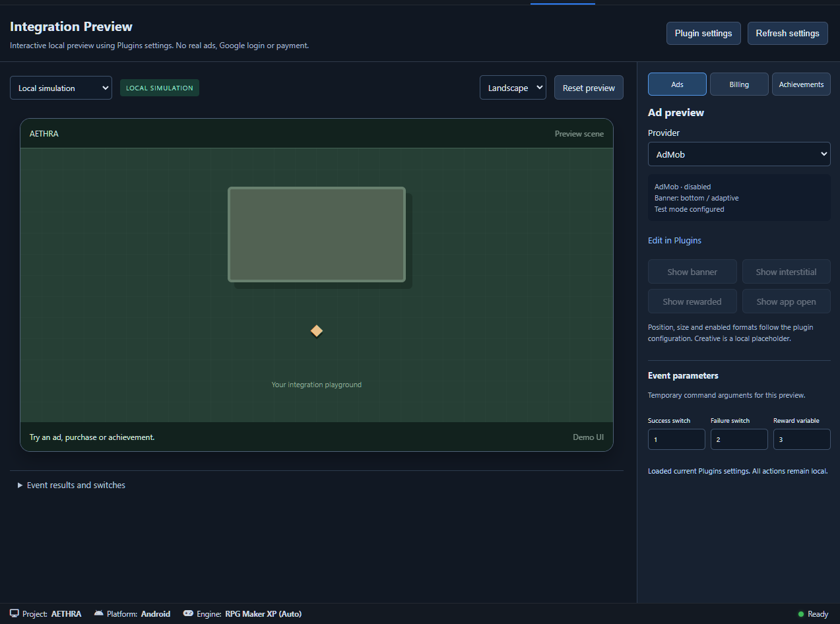Click the LOCAL SIMULATION badge
The width and height of the screenshot is (840, 624).
[160, 88]
